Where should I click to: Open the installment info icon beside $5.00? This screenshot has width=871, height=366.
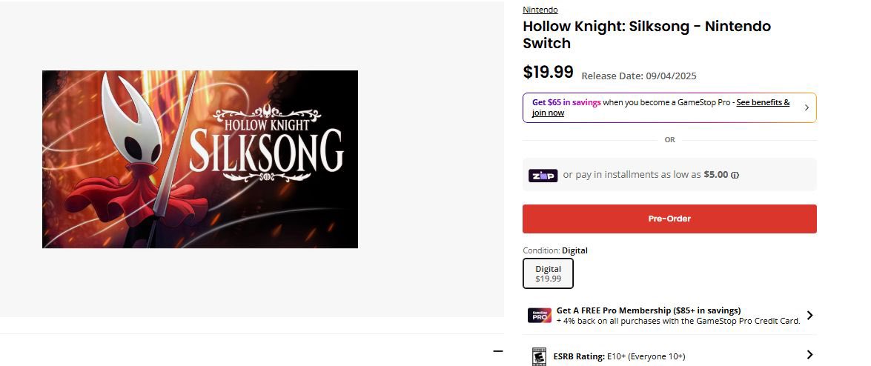point(735,176)
